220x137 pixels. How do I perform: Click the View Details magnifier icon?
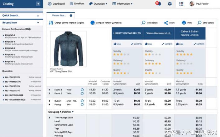pyautogui.click(x=143, y=23)
